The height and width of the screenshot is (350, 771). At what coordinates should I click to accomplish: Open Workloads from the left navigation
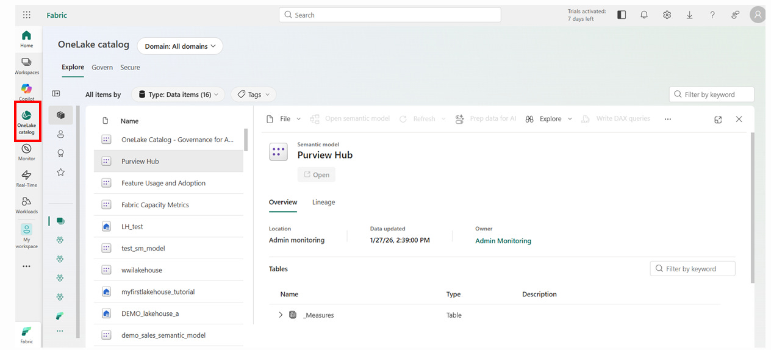26,205
